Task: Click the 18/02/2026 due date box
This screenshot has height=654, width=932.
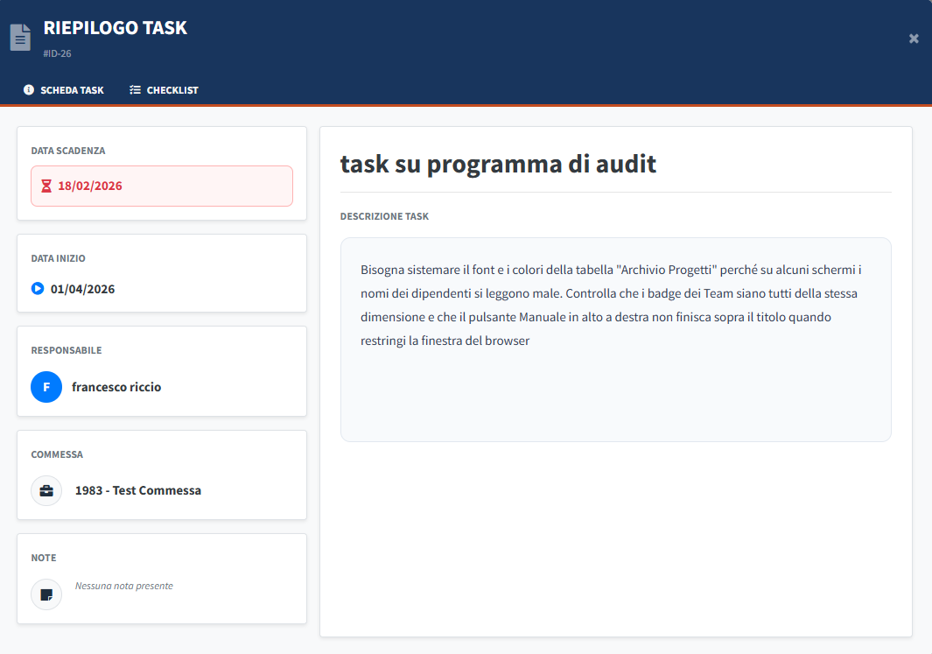Action: (162, 186)
